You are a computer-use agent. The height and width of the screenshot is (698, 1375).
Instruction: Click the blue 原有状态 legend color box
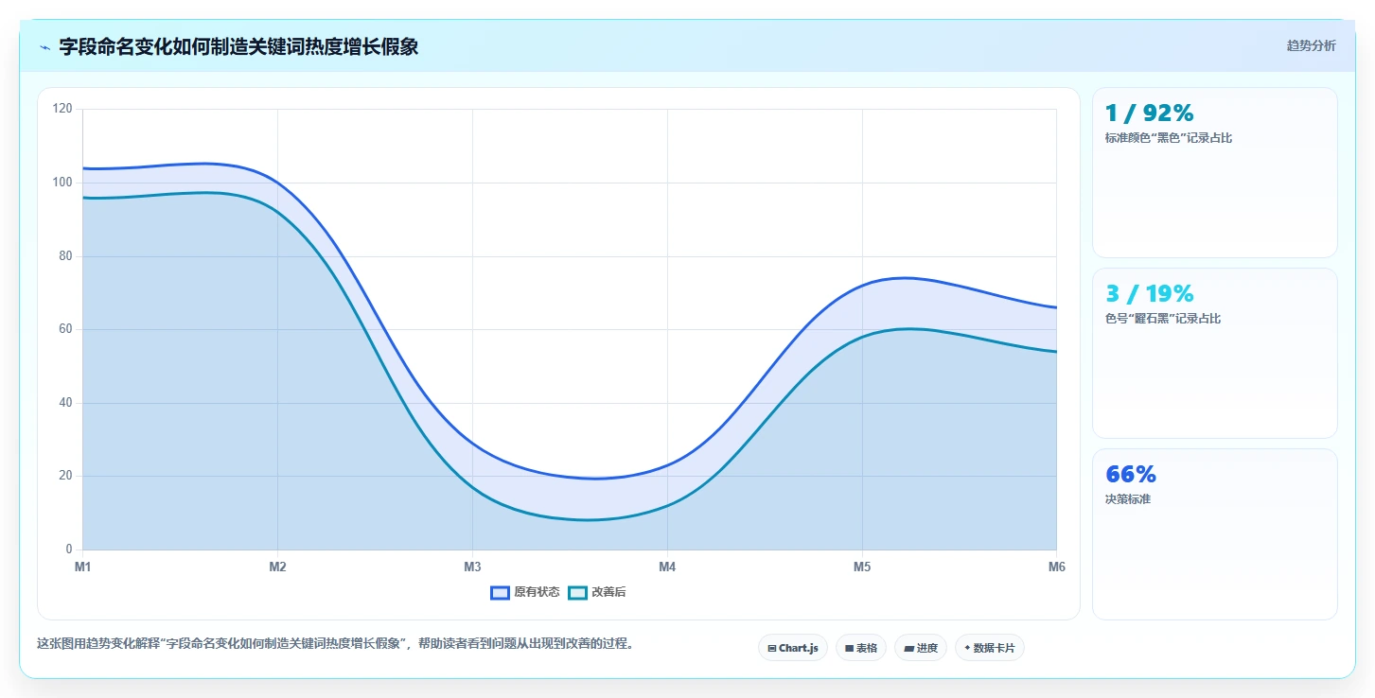(501, 592)
